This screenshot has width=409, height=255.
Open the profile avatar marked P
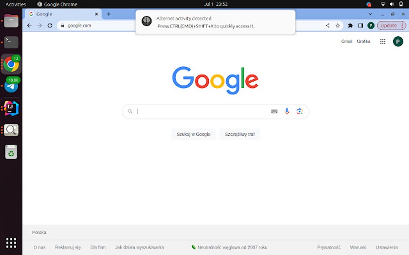pyautogui.click(x=371, y=25)
